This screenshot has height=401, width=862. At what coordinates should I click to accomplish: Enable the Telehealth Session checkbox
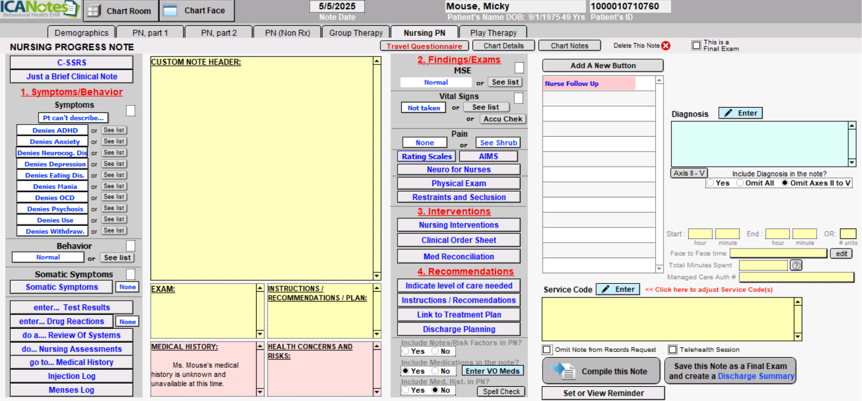672,349
